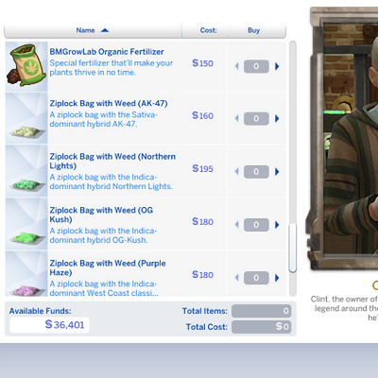Click the Organic Fertilizer quantity field
This screenshot has height=378, width=378.
[x=256, y=66]
